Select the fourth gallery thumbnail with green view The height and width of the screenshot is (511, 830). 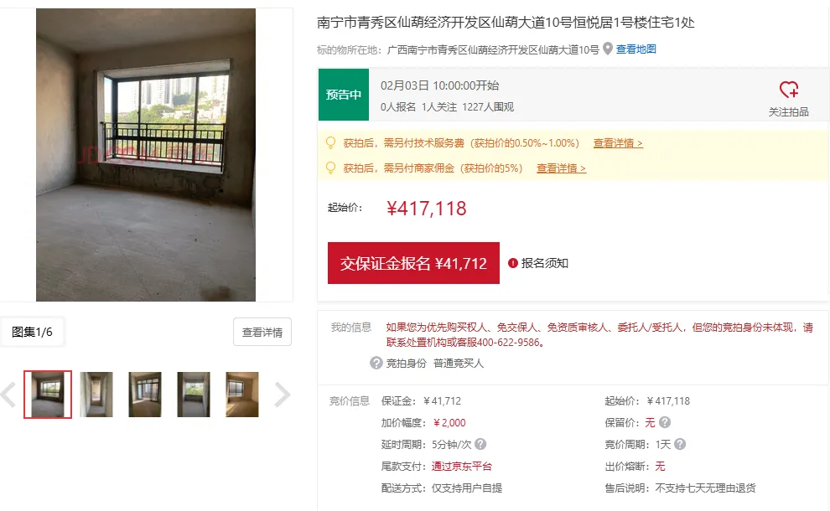tap(194, 395)
